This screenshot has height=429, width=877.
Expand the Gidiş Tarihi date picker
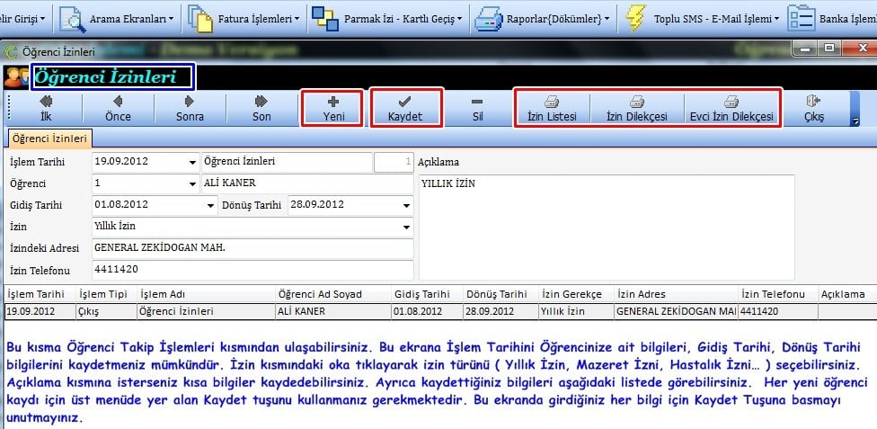coord(210,205)
